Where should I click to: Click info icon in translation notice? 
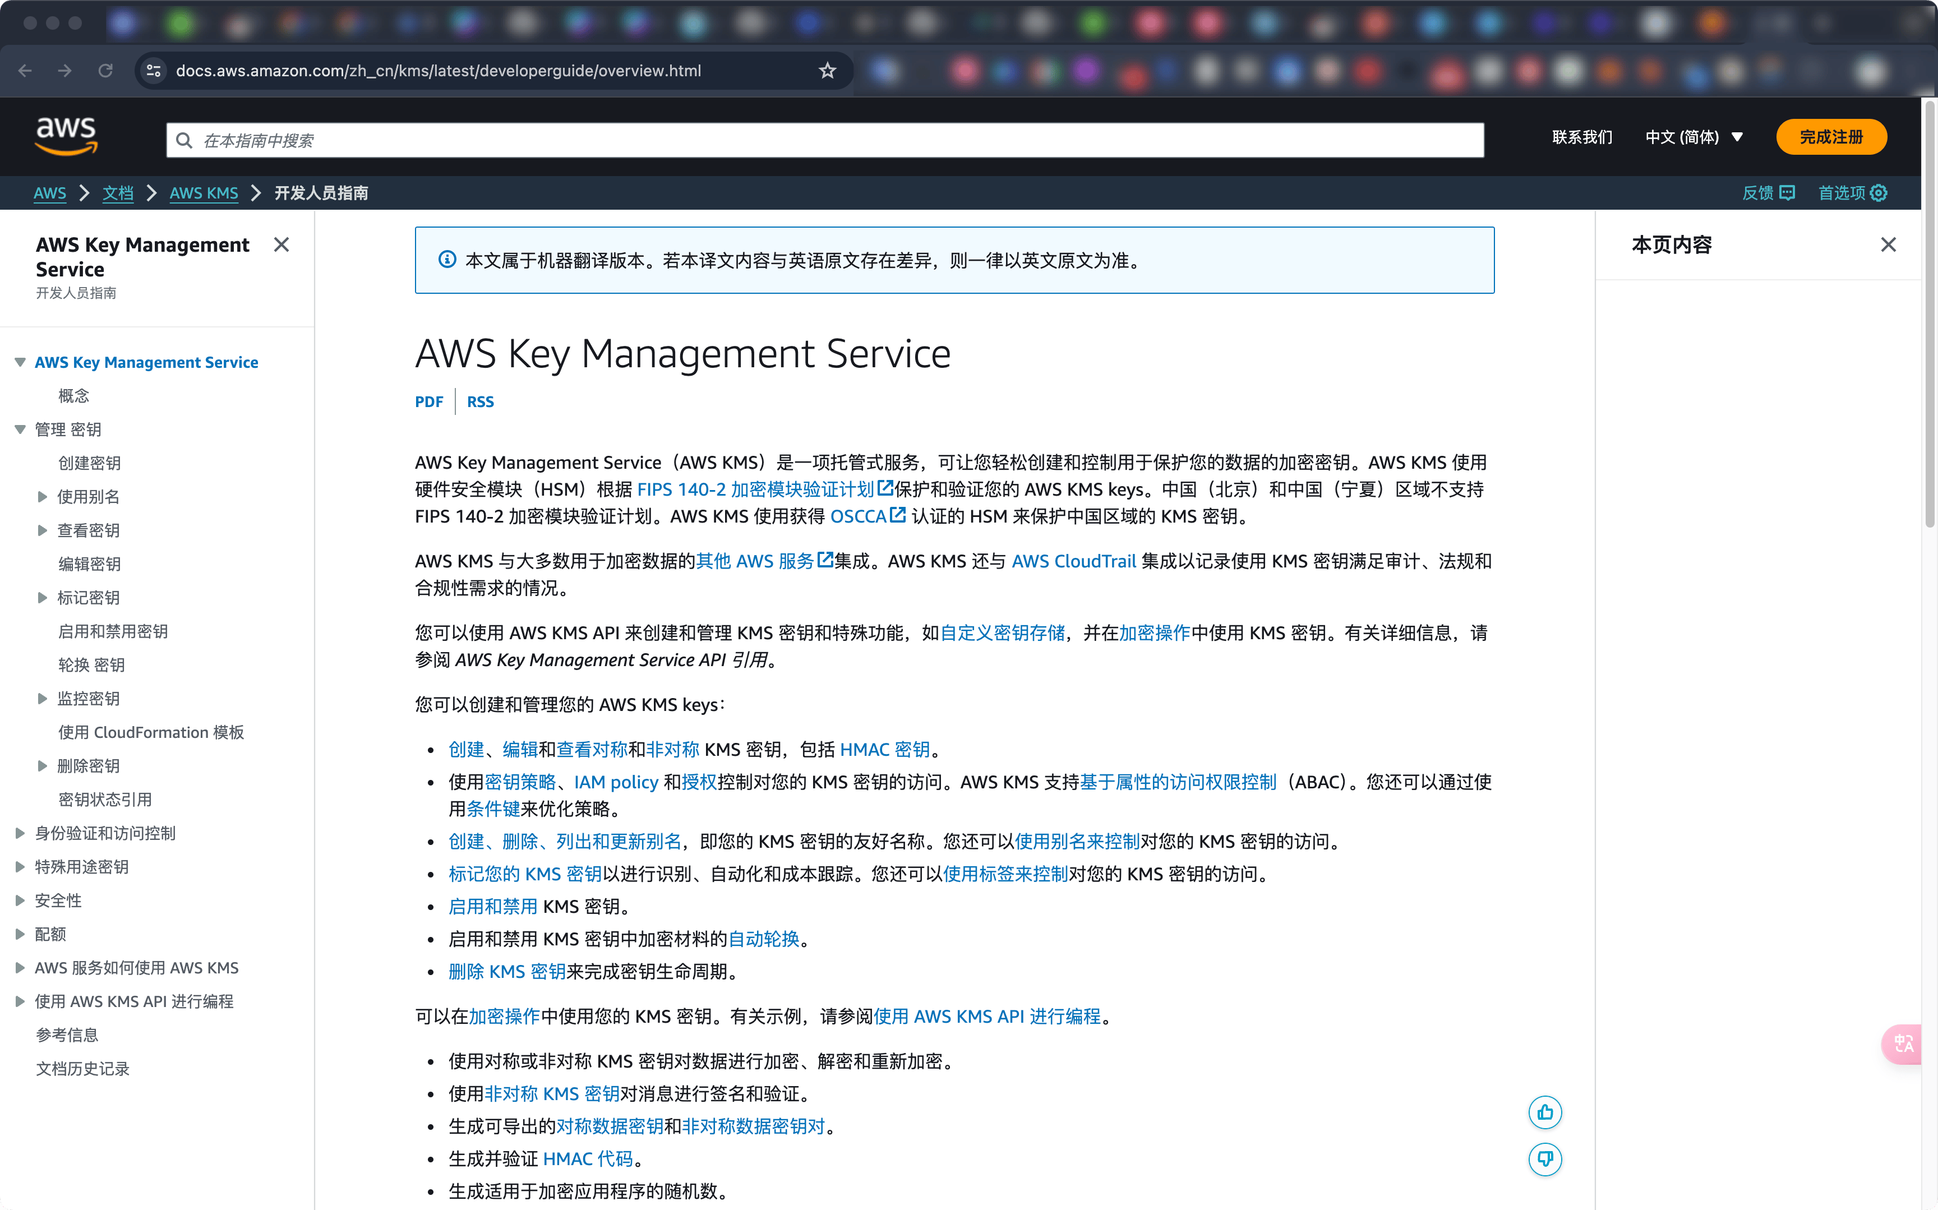447,260
